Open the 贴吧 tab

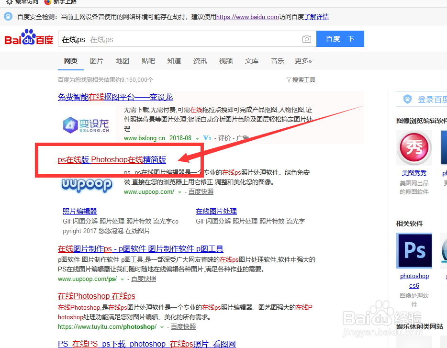(x=148, y=61)
